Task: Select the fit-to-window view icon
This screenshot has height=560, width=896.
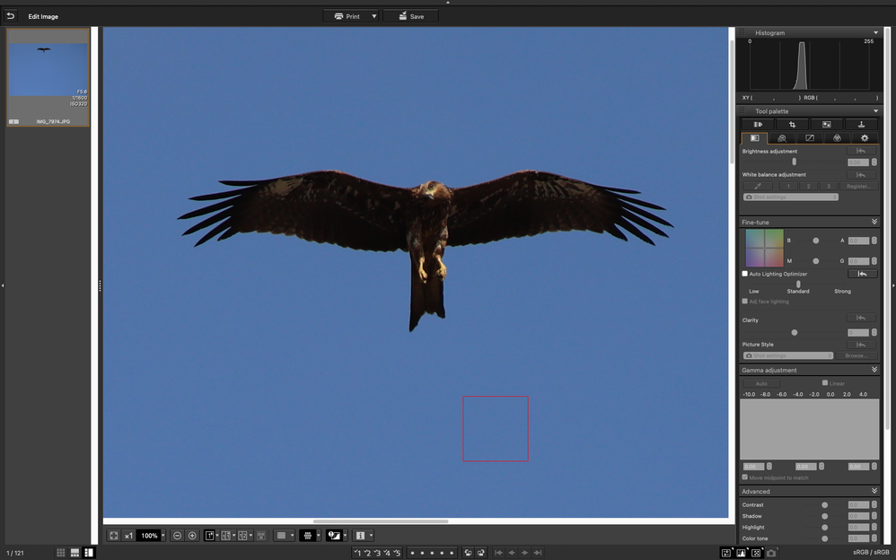Action: point(114,536)
